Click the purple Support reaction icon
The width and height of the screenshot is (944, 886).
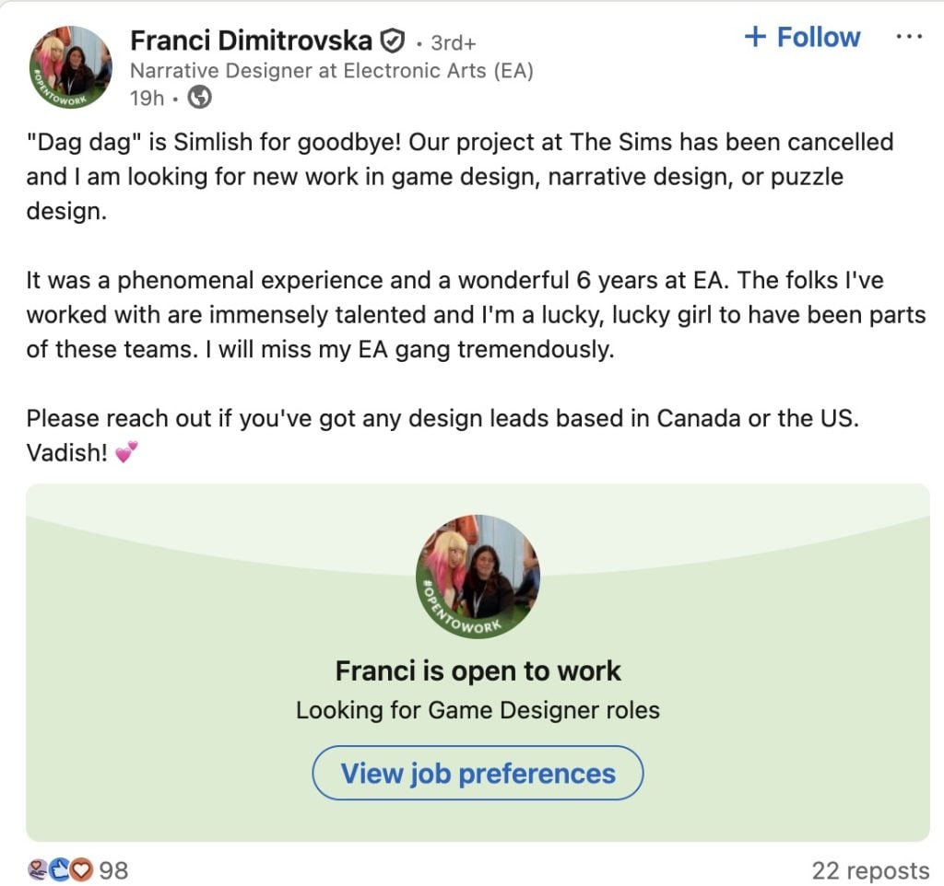(x=38, y=869)
